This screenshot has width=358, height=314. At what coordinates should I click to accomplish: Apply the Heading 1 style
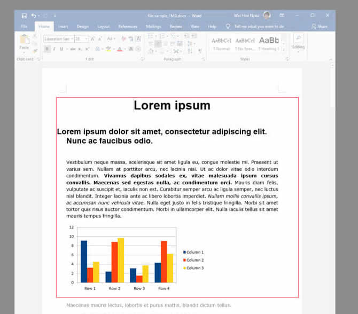point(269,44)
